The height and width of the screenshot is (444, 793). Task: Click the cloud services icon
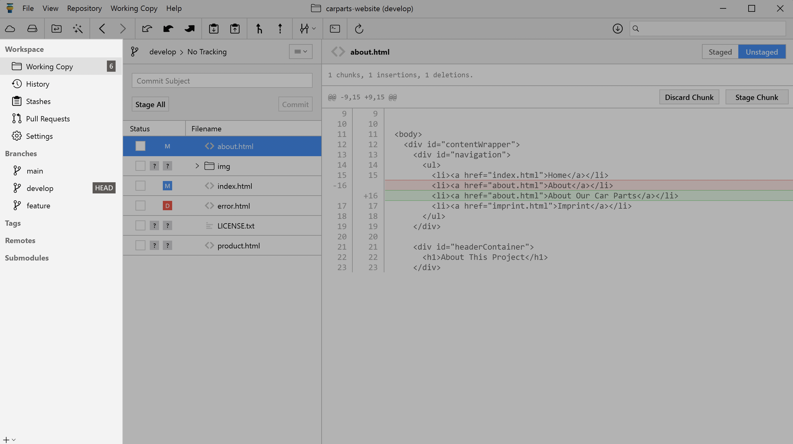(10, 29)
